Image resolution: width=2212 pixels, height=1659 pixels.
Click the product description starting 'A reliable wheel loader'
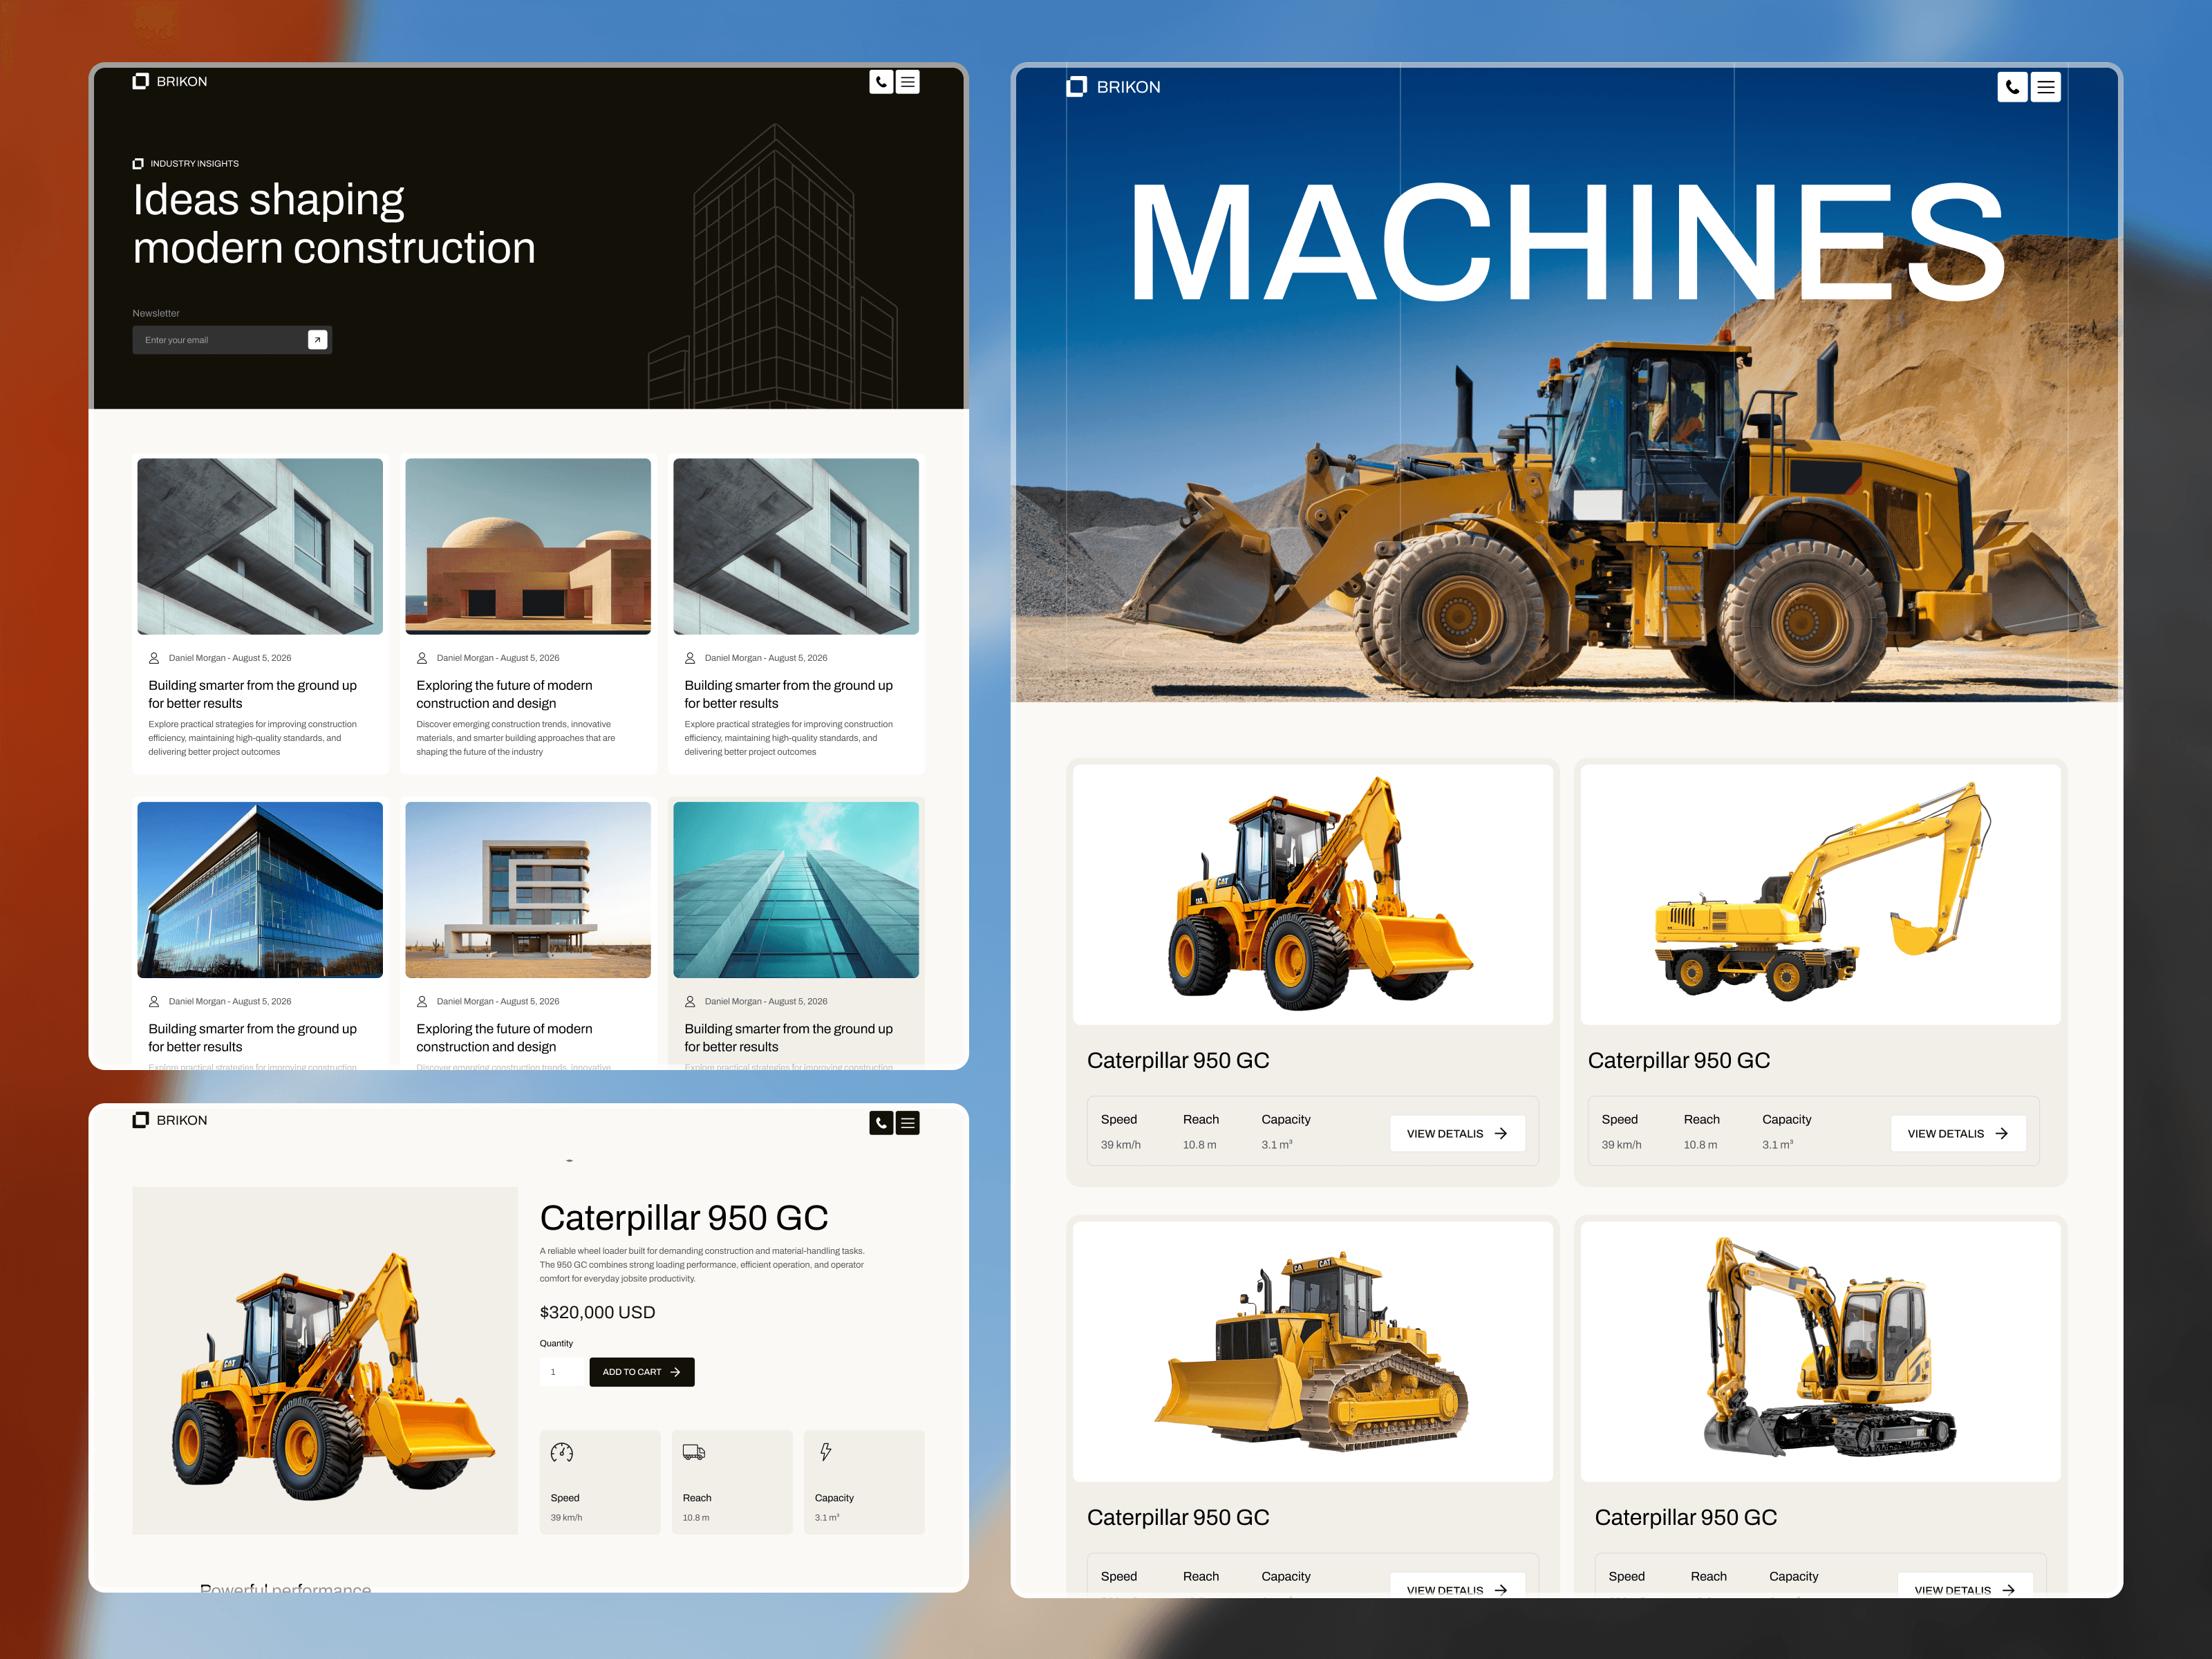[x=702, y=1264]
